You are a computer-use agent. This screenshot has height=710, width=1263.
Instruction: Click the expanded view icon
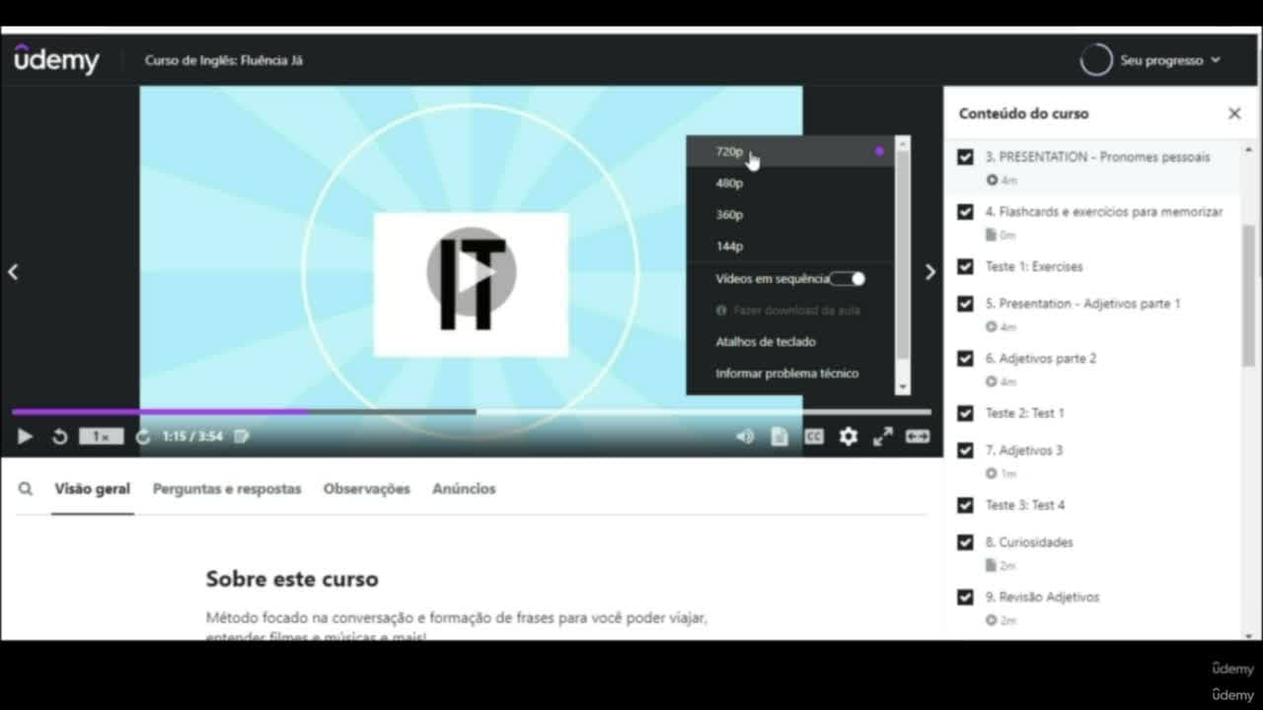[x=918, y=436]
